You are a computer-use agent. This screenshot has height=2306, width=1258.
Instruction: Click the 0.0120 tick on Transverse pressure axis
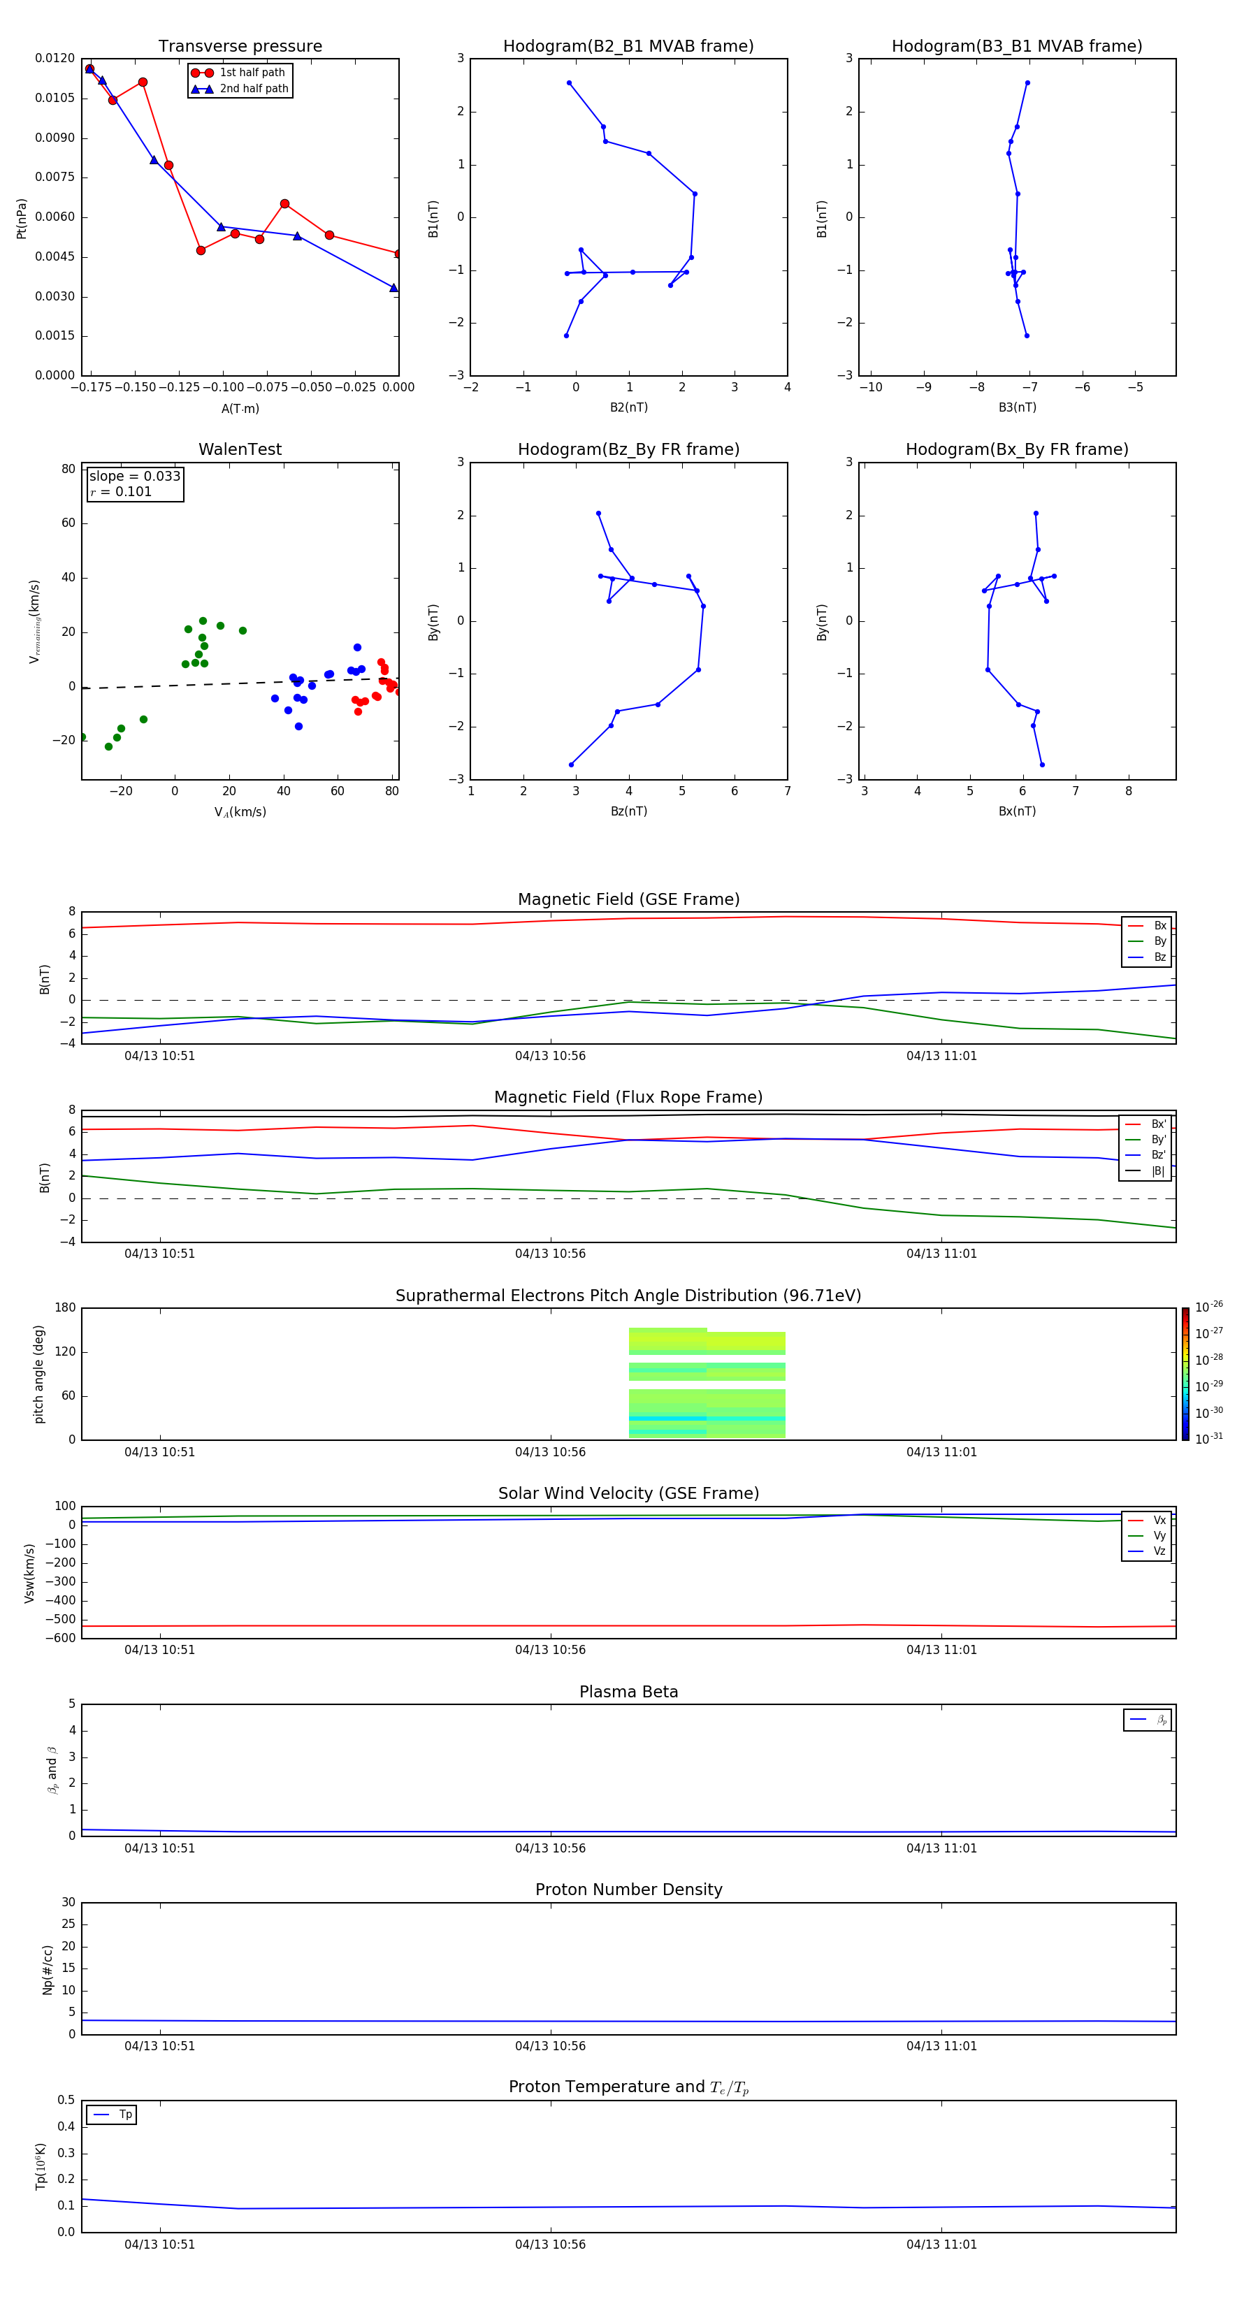(x=55, y=58)
